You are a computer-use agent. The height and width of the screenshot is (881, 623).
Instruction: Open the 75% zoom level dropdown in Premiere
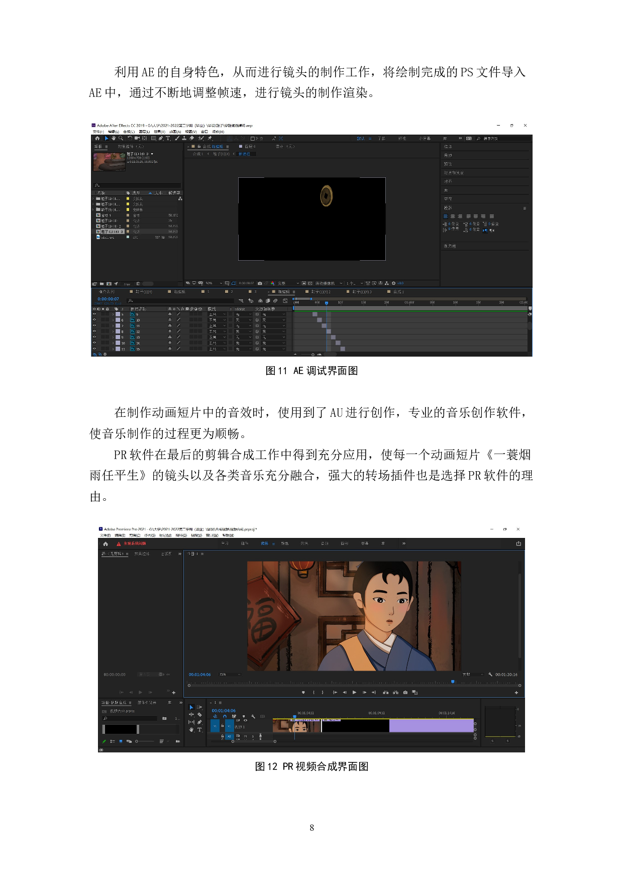(239, 675)
